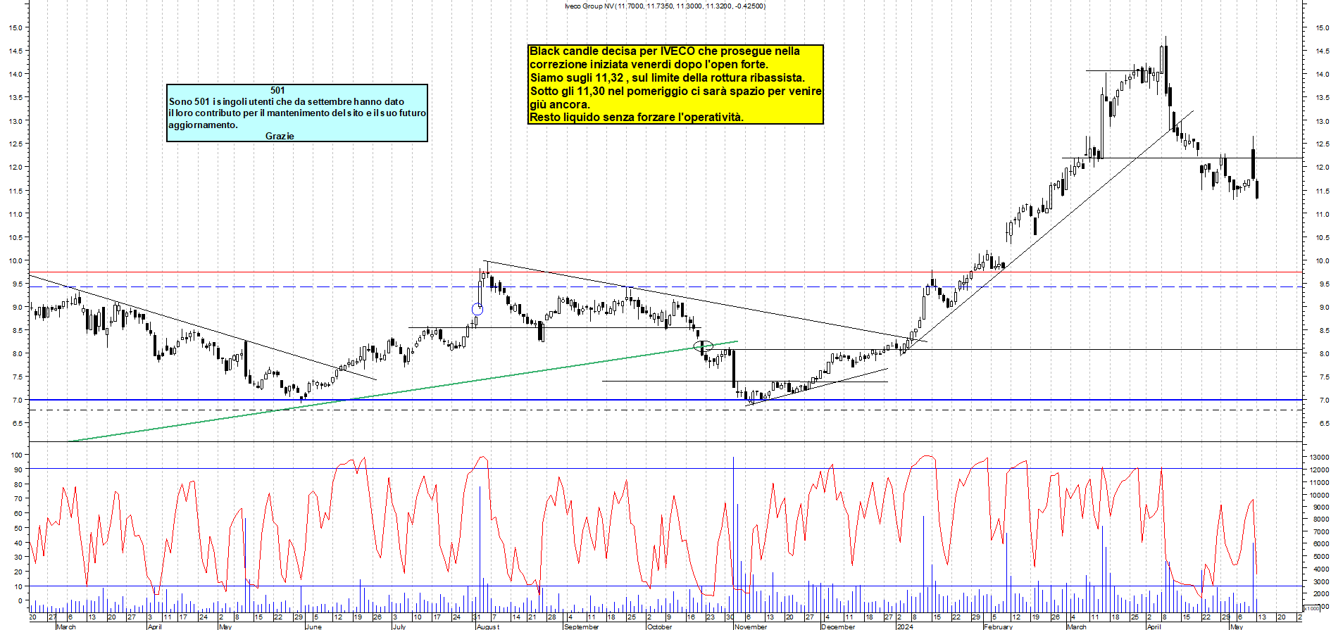Screen dimensions: 1331x630
Task: Select the "February" month label
Action: (998, 626)
